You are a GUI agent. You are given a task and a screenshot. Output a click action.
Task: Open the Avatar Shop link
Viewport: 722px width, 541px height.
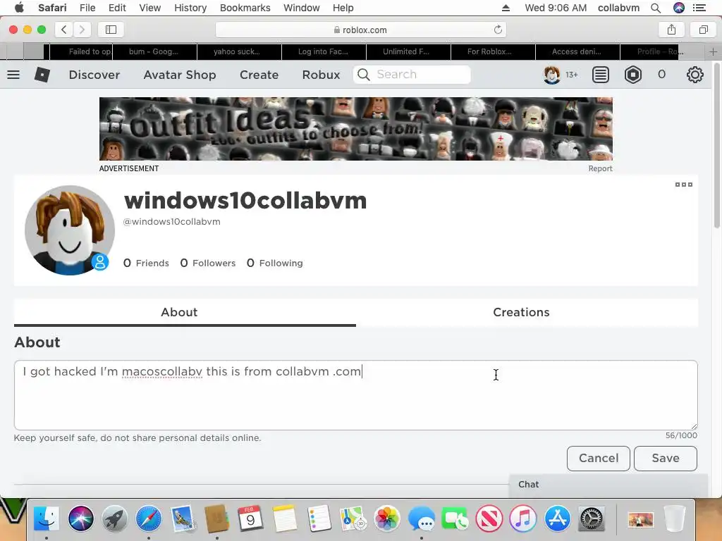[x=180, y=75]
